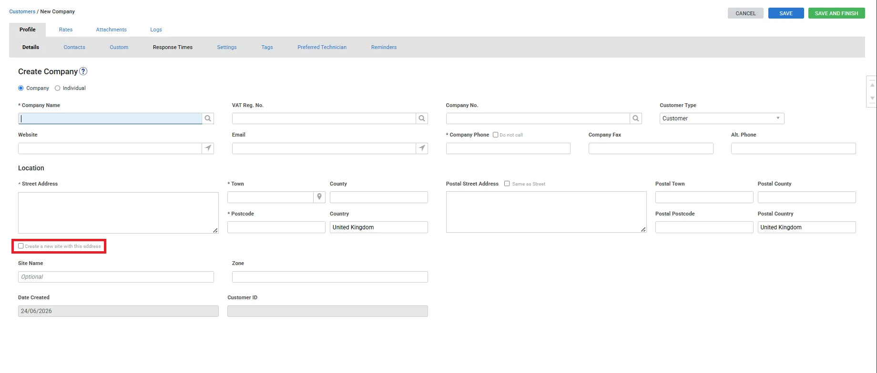Screen dimensions: 877x373
Task: Go to the Contacts sub-tab
Action: pyautogui.click(x=74, y=47)
